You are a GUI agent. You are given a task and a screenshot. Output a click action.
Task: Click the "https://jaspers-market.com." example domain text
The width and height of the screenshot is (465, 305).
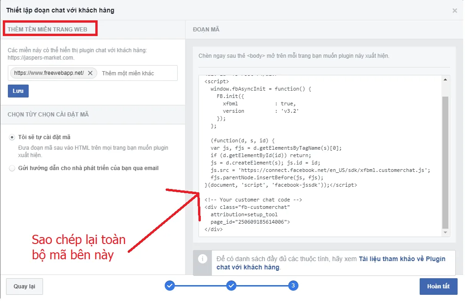(41, 58)
